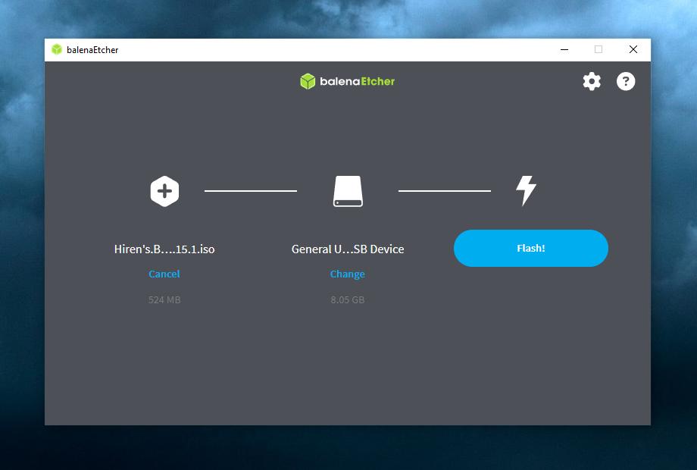Open the help question mark icon
697x470 pixels.
pyautogui.click(x=626, y=81)
